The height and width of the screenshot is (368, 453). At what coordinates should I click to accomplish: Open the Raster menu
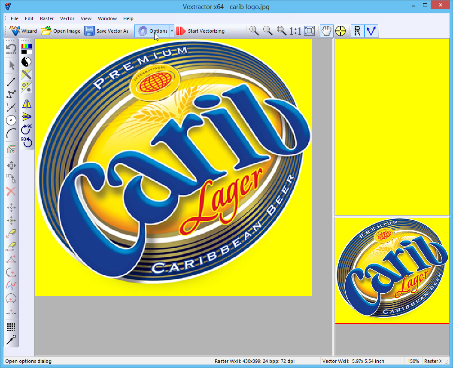[x=47, y=18]
